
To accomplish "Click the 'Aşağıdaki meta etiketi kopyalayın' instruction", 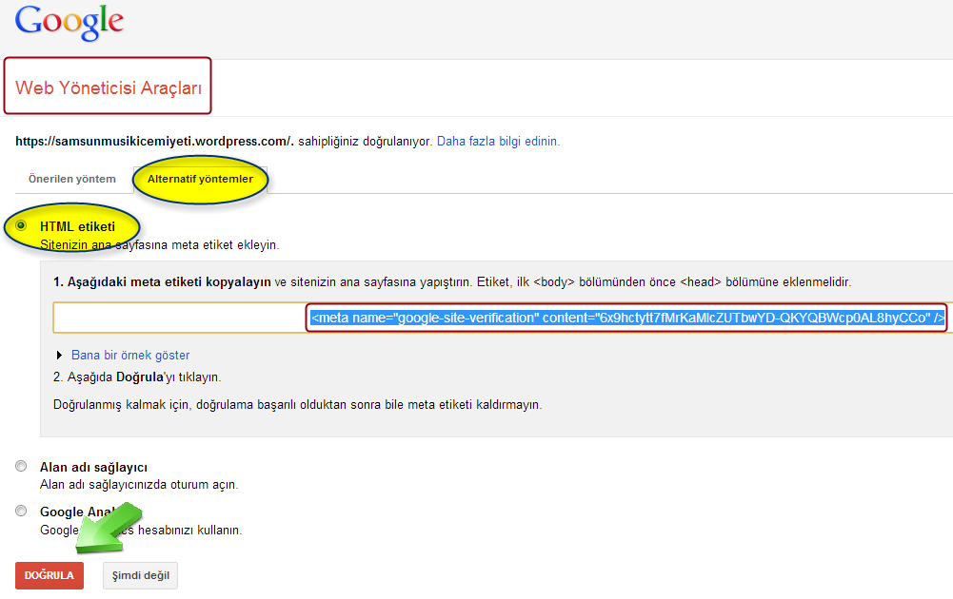I will coord(162,282).
